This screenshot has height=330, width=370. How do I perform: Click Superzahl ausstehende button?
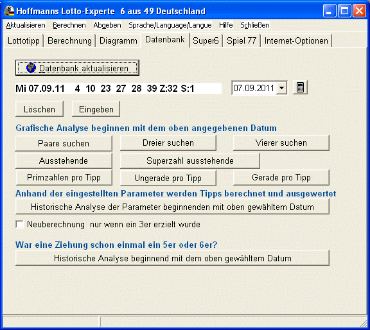[x=190, y=161]
